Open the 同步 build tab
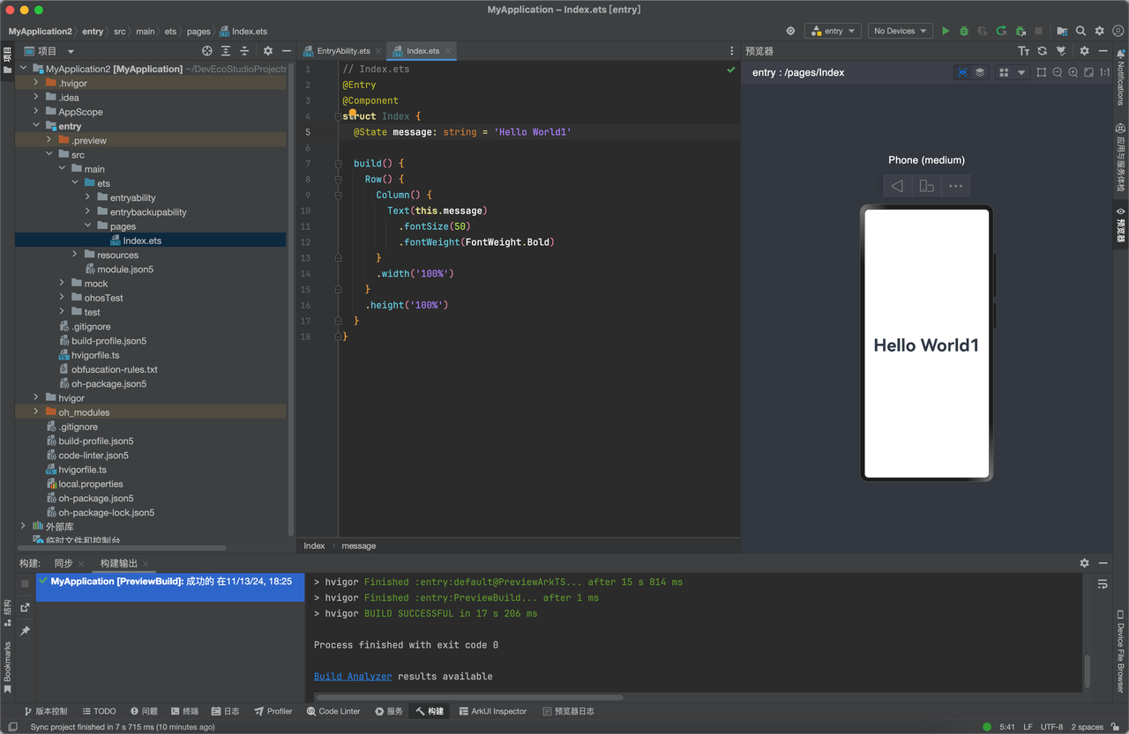Viewport: 1129px width, 734px height. (x=64, y=563)
